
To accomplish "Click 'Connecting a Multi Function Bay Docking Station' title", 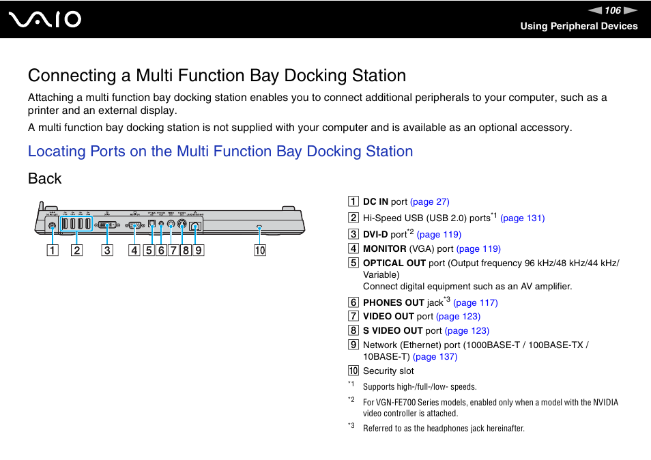I will 217,76.
